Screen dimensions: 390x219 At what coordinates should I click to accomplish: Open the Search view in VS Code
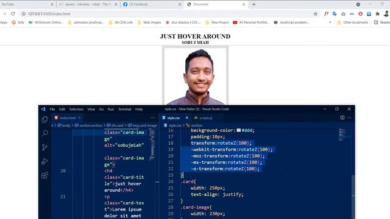tap(44, 133)
